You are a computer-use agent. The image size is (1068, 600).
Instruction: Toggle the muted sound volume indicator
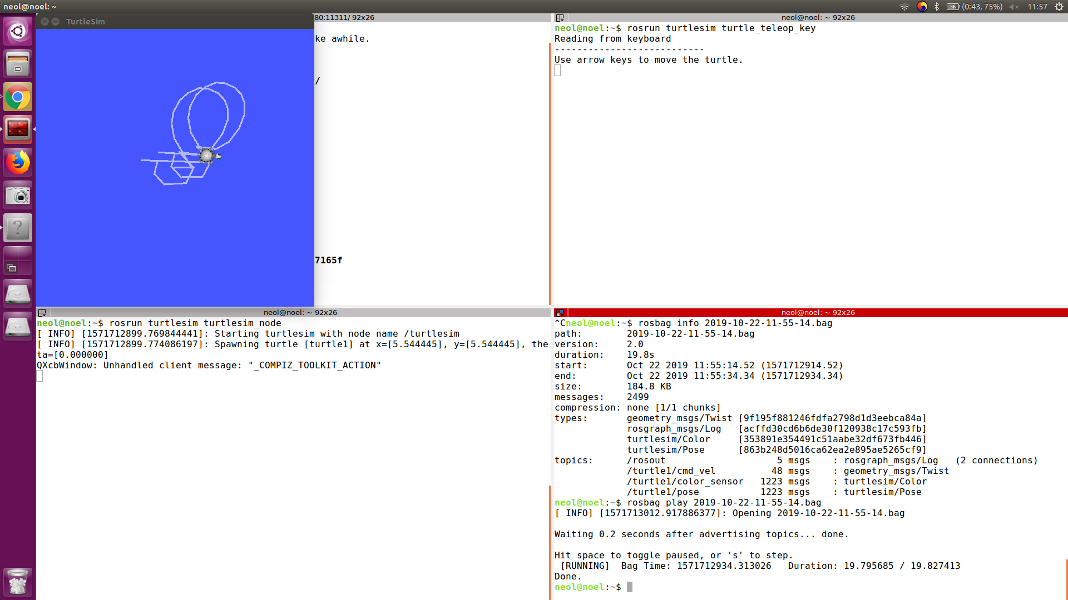point(1013,7)
